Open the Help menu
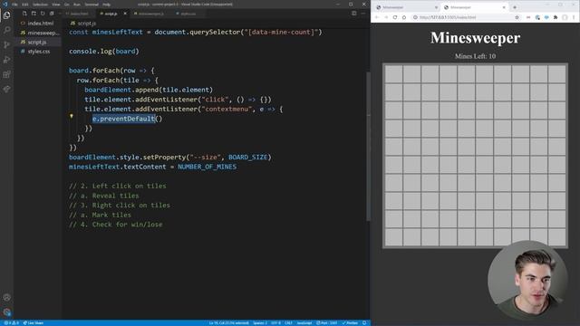This screenshot has width=580, height=326. pyautogui.click(x=107, y=5)
